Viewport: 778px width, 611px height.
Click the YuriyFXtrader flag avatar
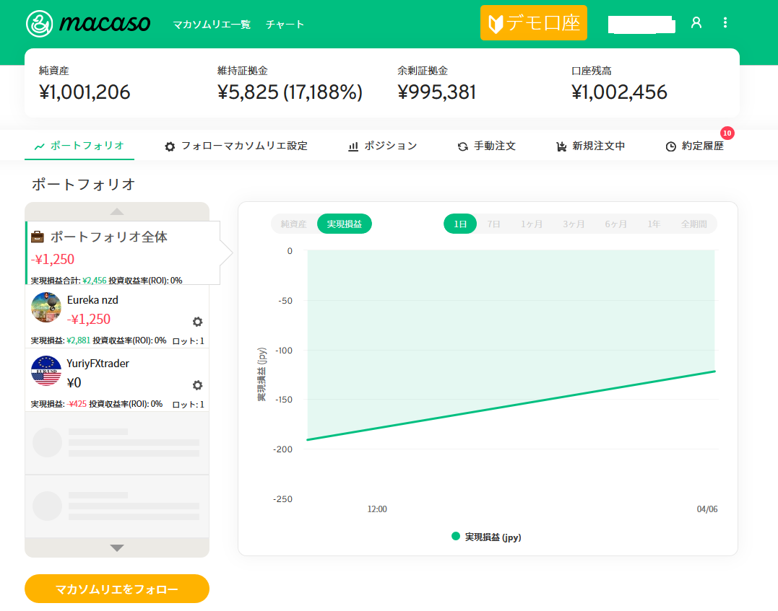tap(46, 371)
